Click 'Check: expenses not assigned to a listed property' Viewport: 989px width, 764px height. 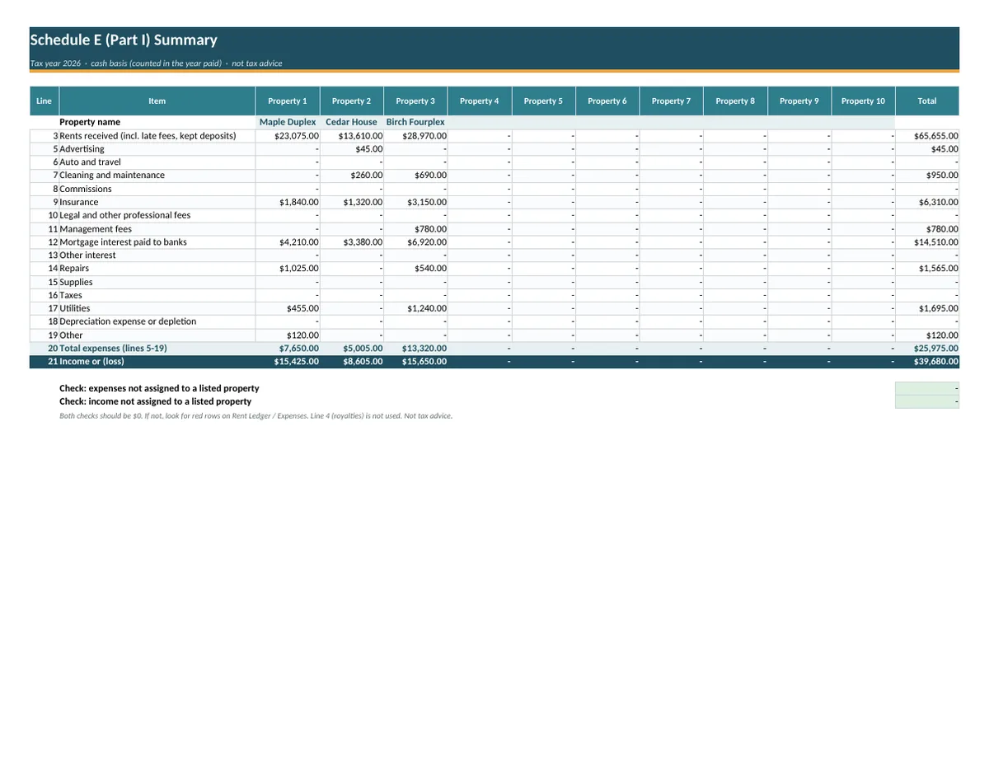tap(159, 388)
